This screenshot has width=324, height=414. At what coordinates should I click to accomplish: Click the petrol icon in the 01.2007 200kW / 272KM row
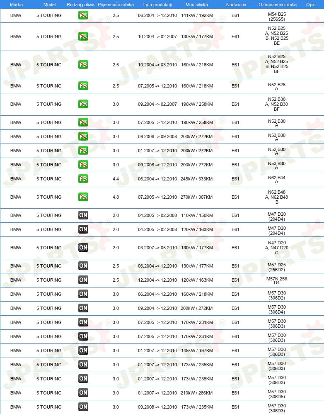(x=83, y=151)
